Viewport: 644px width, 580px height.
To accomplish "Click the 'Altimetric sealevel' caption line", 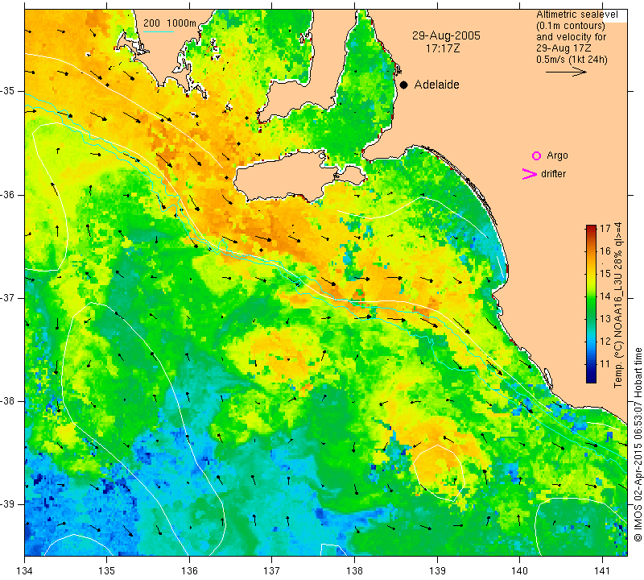I will 576,14.
